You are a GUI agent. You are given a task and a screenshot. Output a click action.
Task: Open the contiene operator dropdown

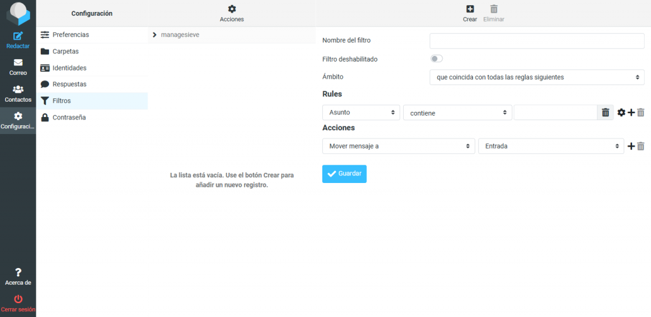coord(457,112)
